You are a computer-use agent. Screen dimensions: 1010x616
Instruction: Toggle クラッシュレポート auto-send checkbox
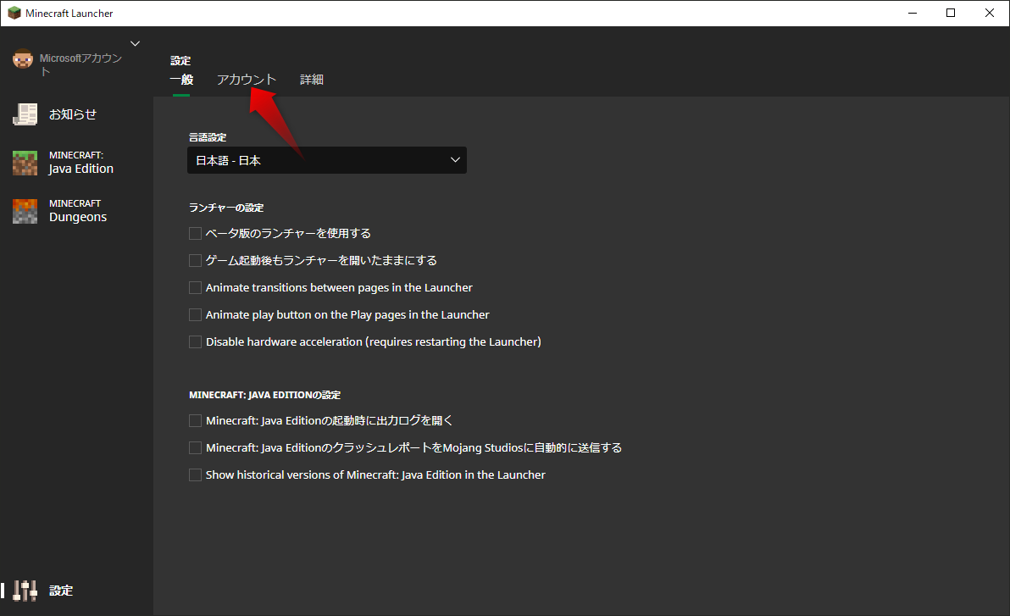click(195, 447)
